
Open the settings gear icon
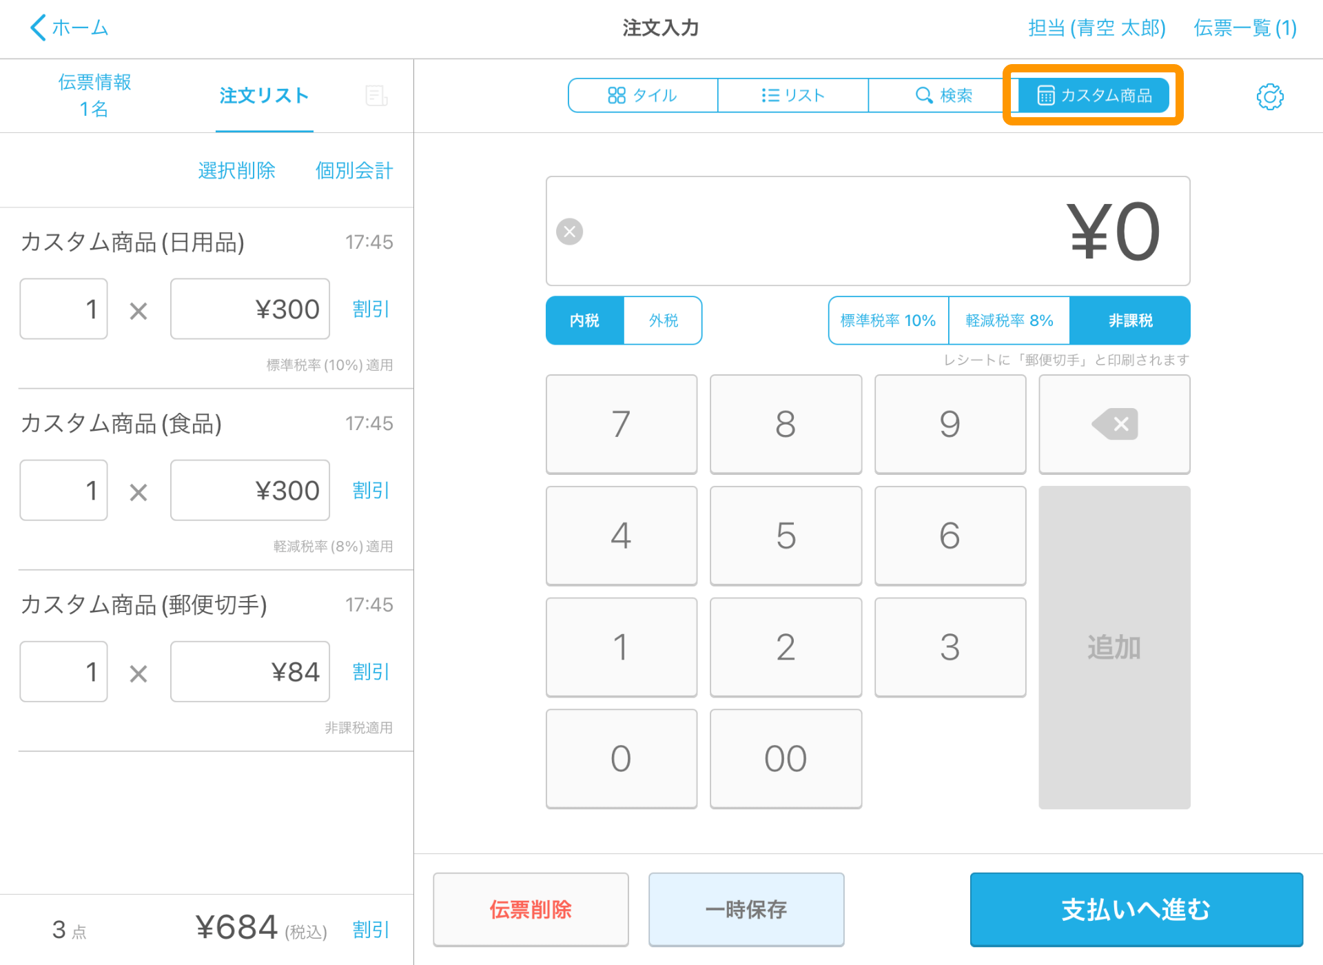pyautogui.click(x=1269, y=96)
